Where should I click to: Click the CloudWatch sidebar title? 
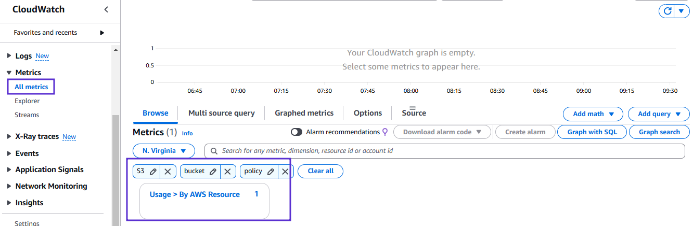click(x=38, y=9)
